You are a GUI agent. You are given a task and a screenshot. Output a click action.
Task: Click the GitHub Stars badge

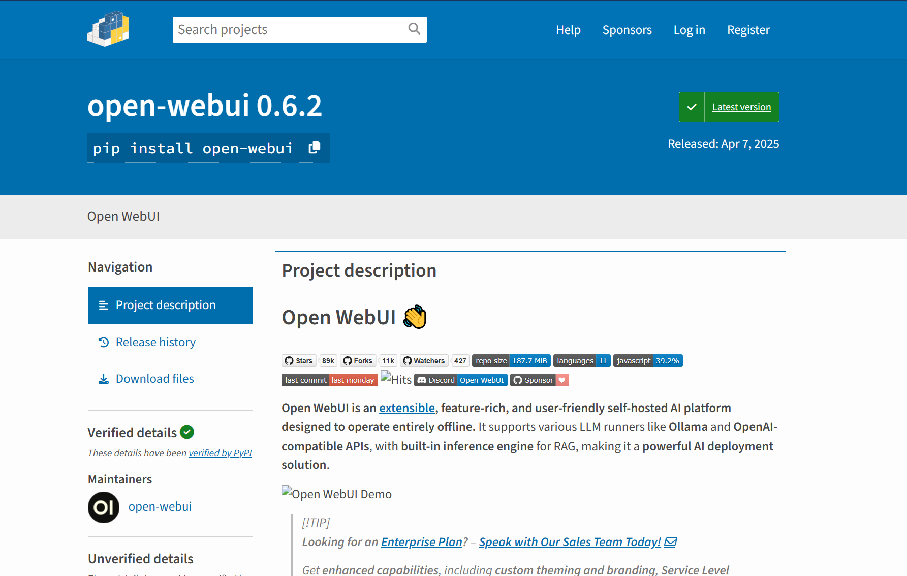click(x=299, y=361)
